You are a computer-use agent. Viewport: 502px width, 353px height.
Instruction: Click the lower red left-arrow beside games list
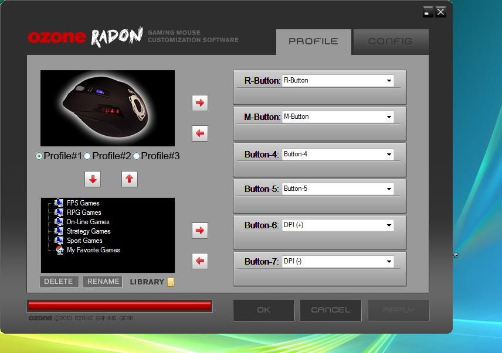[200, 261]
